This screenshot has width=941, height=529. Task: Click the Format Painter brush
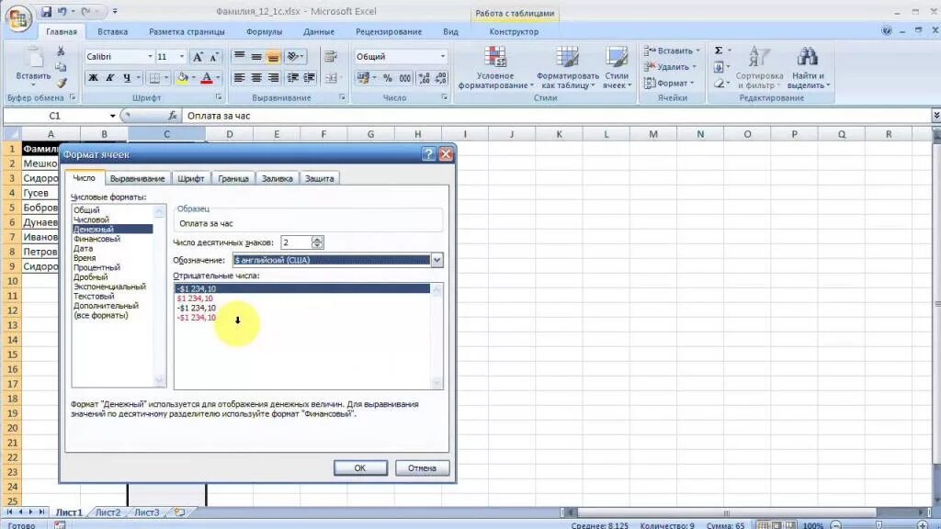[61, 83]
